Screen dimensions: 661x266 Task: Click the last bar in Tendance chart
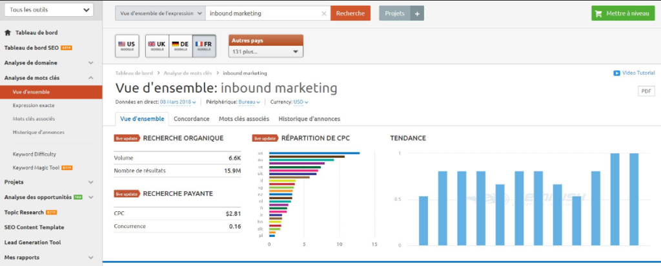634,199
